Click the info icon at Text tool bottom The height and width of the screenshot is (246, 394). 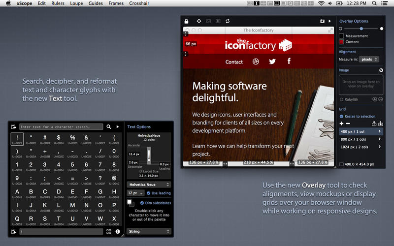tap(118, 231)
